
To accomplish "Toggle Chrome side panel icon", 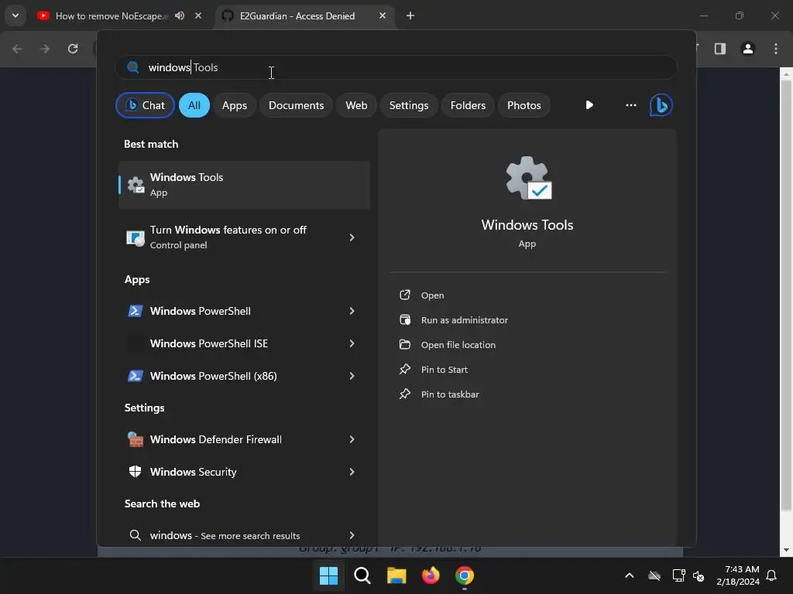I will (x=720, y=49).
